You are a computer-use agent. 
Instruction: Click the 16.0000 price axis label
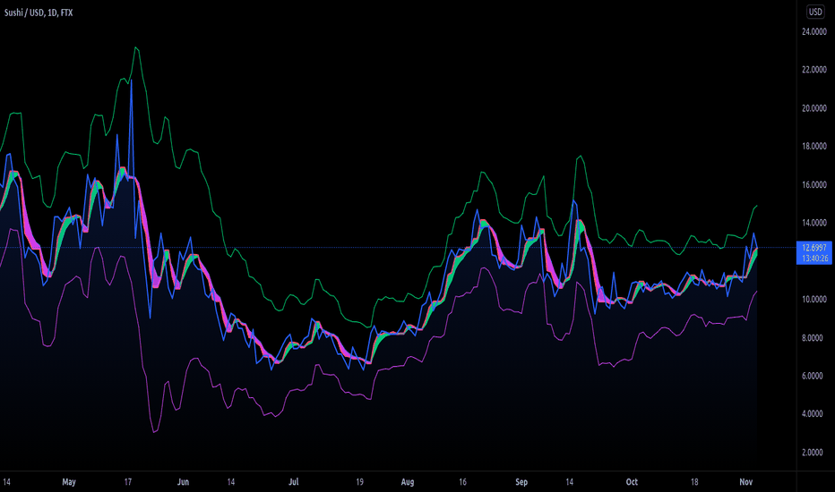(814, 184)
